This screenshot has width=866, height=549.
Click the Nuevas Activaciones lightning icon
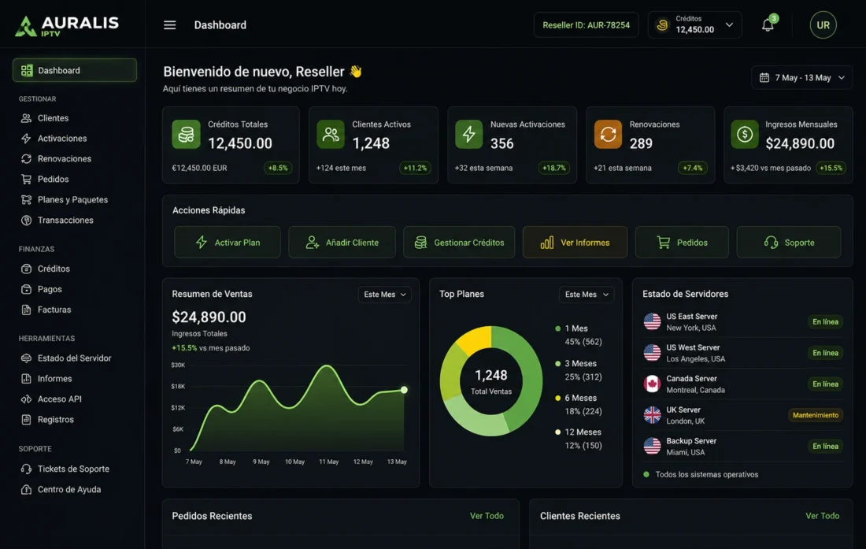pyautogui.click(x=469, y=134)
